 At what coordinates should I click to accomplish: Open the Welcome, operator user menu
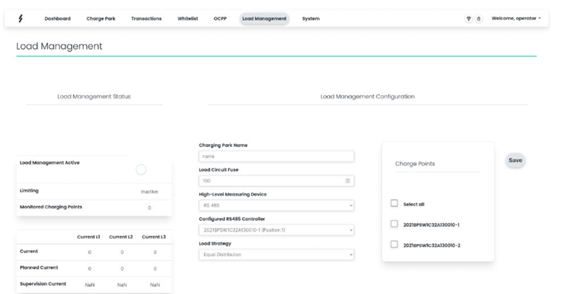pyautogui.click(x=516, y=18)
